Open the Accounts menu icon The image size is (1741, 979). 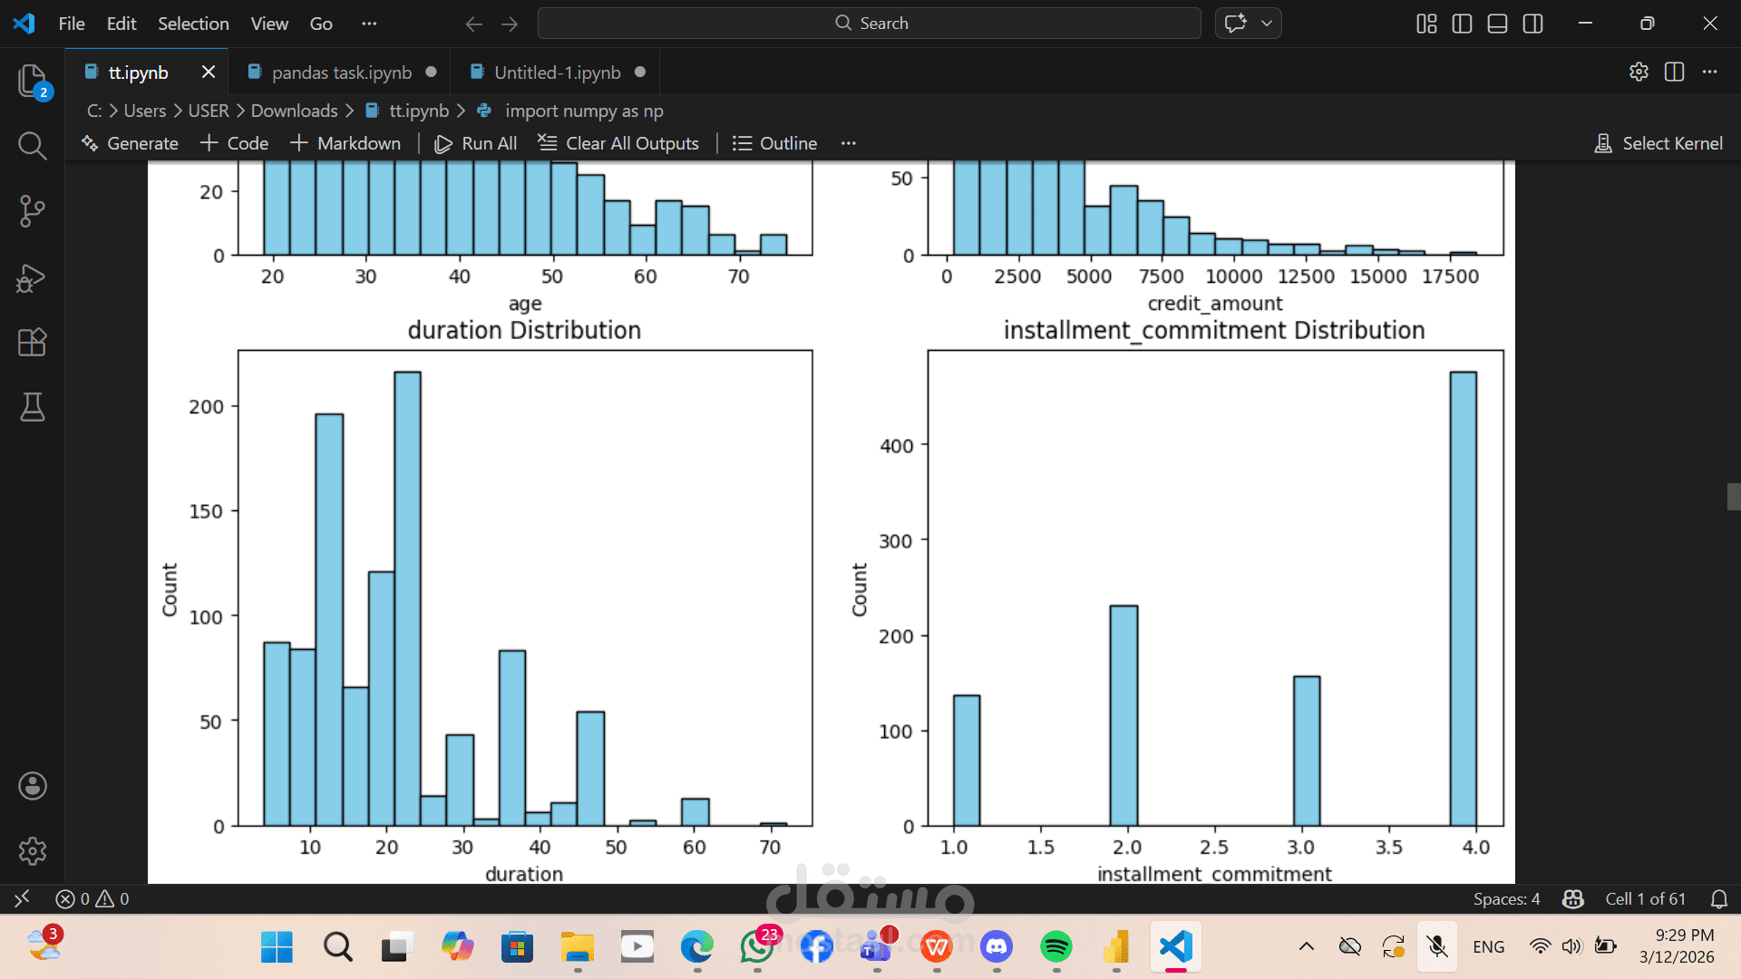coord(33,786)
